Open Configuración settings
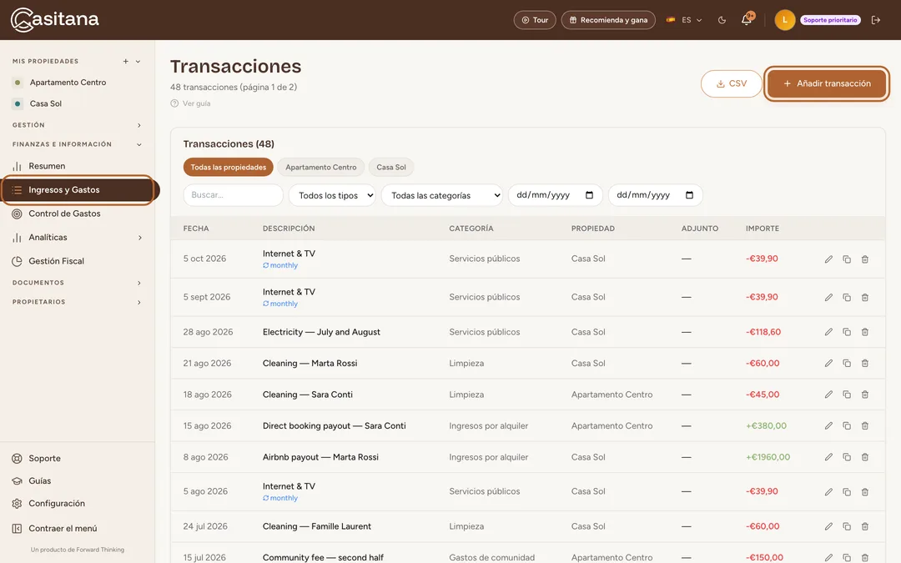 click(x=49, y=503)
